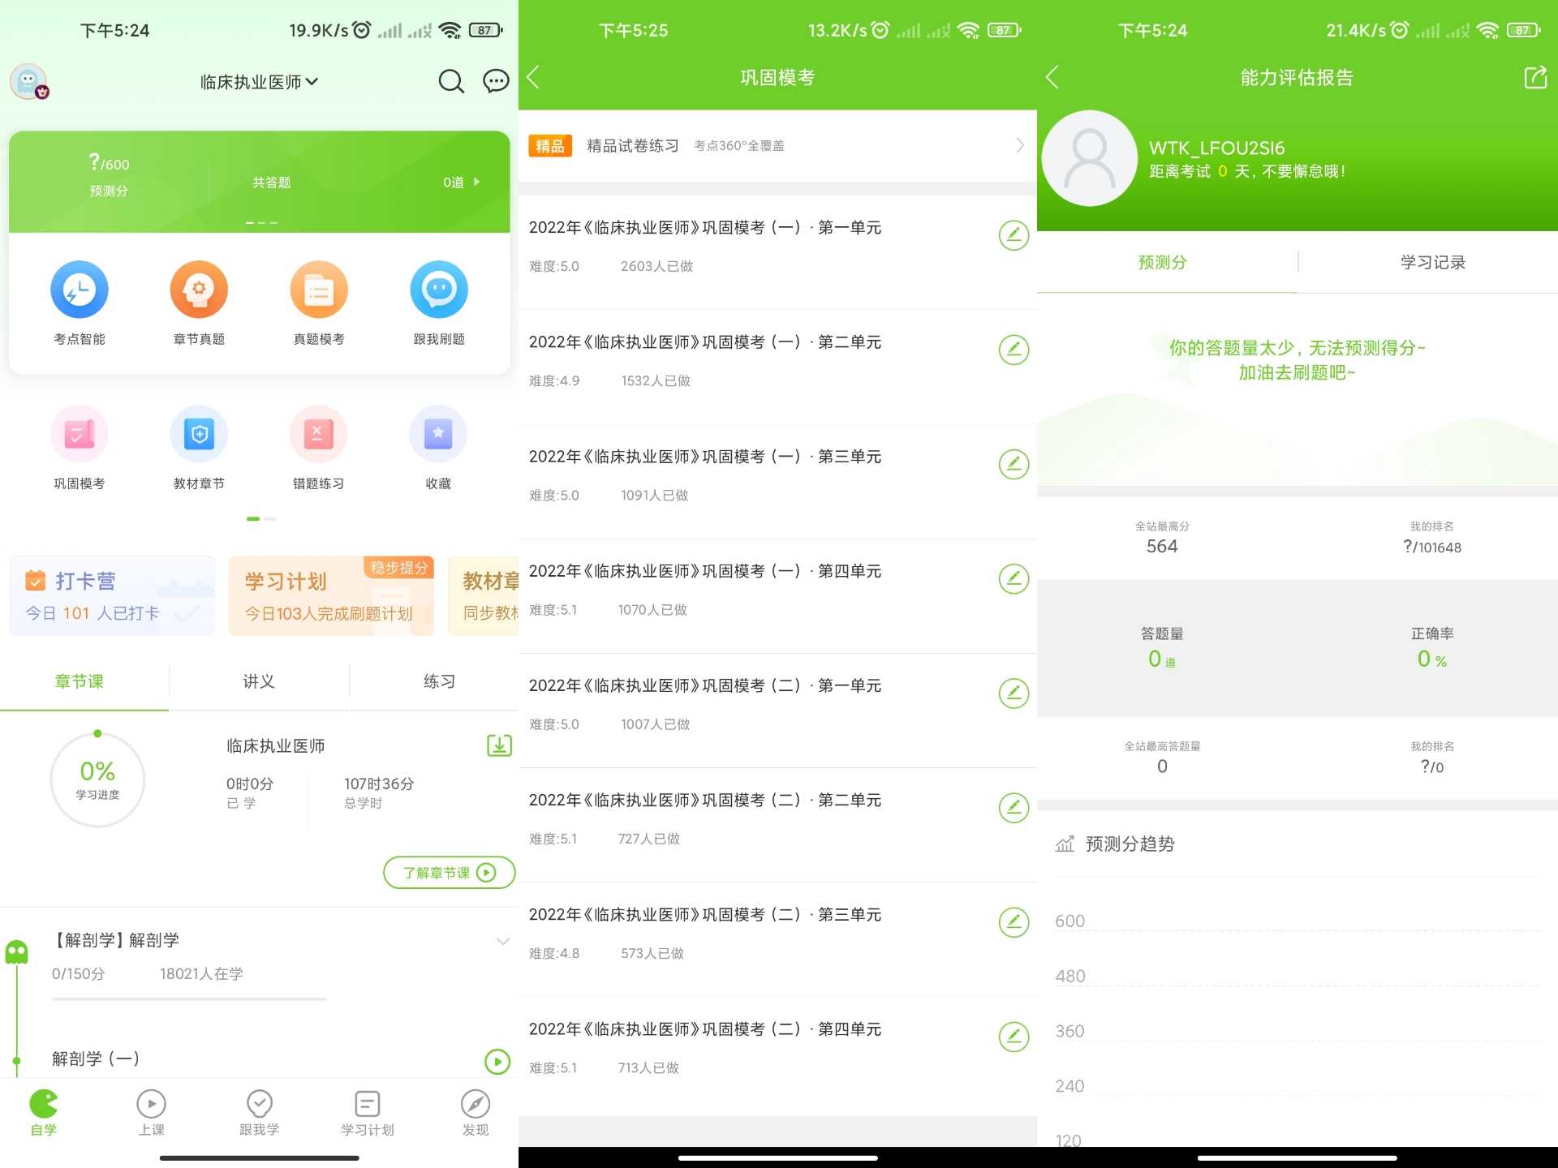Expand the 临床执业医师 subject dropdown

259,82
